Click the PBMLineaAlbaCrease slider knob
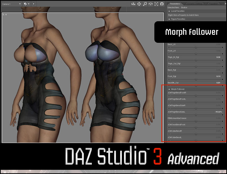227x174 pixels. pos(196,121)
